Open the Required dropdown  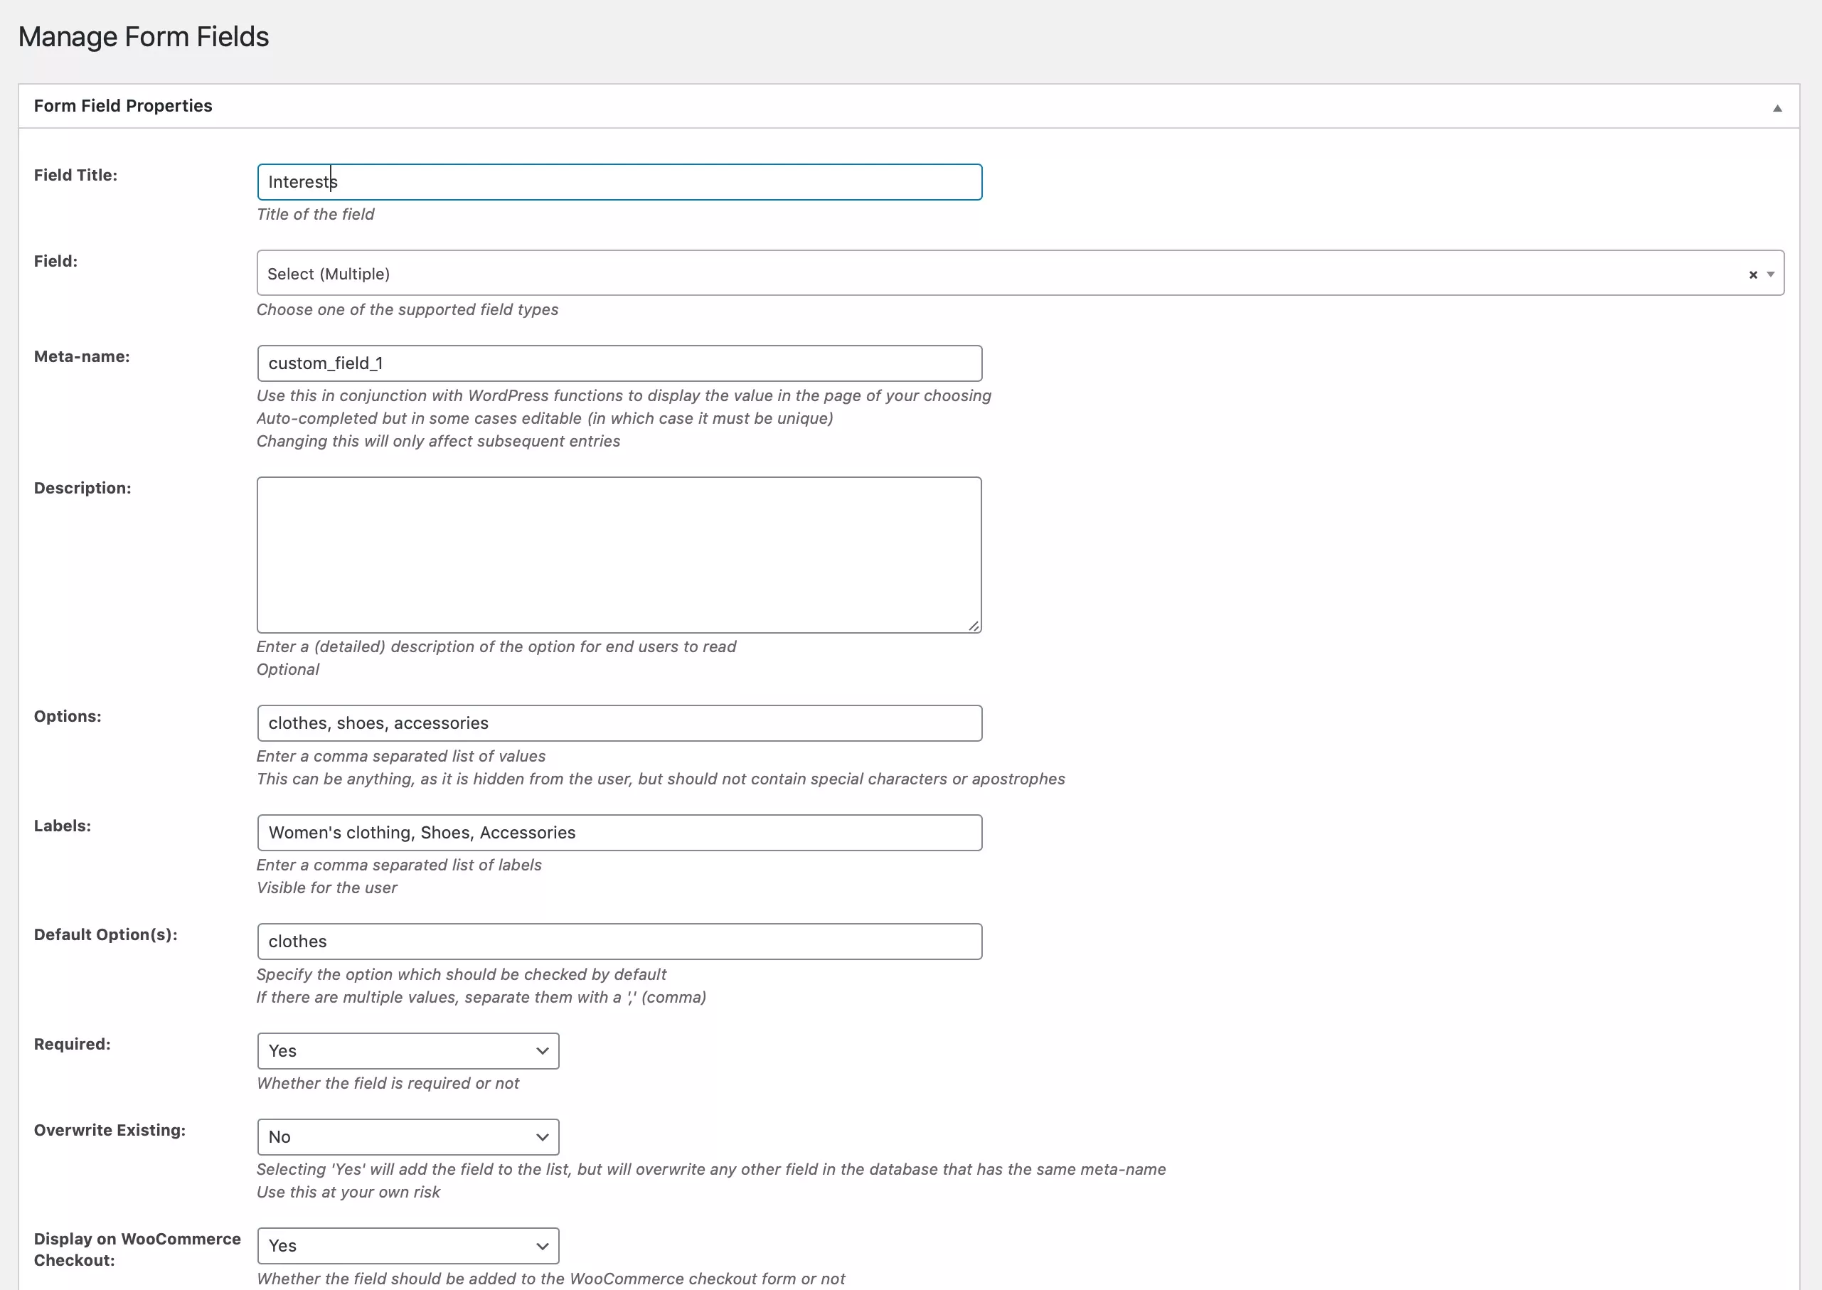[x=408, y=1051]
